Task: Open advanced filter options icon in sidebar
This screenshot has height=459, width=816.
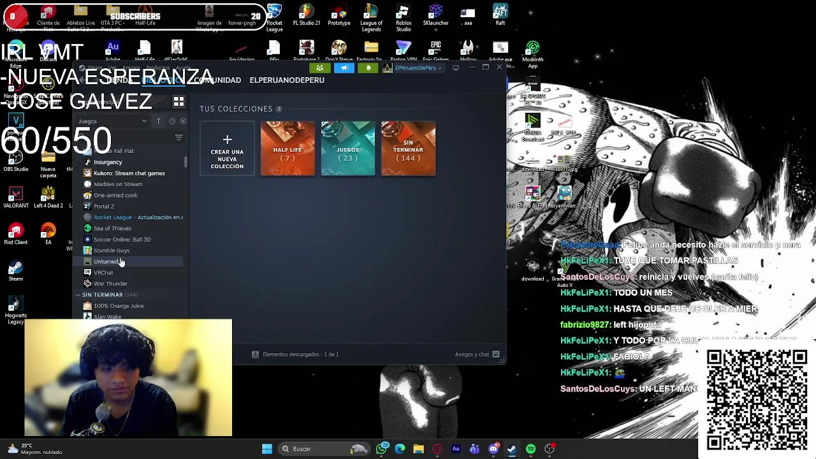Action: (x=178, y=138)
